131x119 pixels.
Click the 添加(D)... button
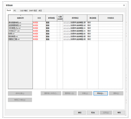101,93
